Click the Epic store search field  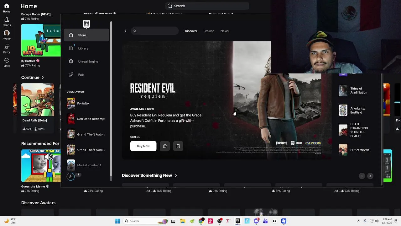click(155, 31)
